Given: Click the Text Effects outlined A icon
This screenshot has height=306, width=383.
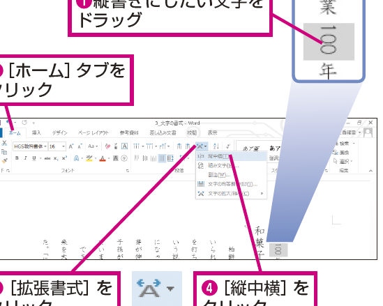Looking at the screenshot, I should click(x=76, y=158).
